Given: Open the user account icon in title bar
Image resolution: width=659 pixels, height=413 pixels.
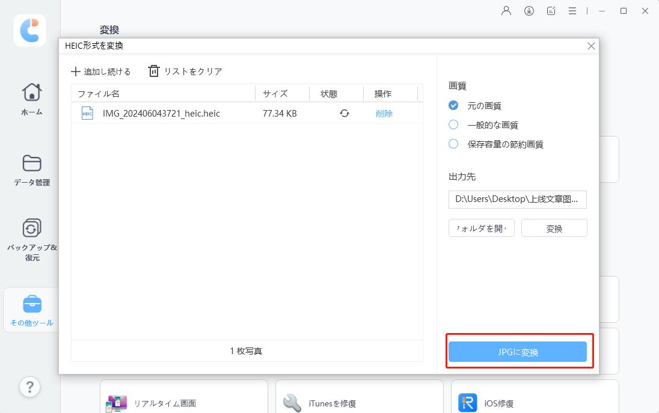Looking at the screenshot, I should [506, 10].
